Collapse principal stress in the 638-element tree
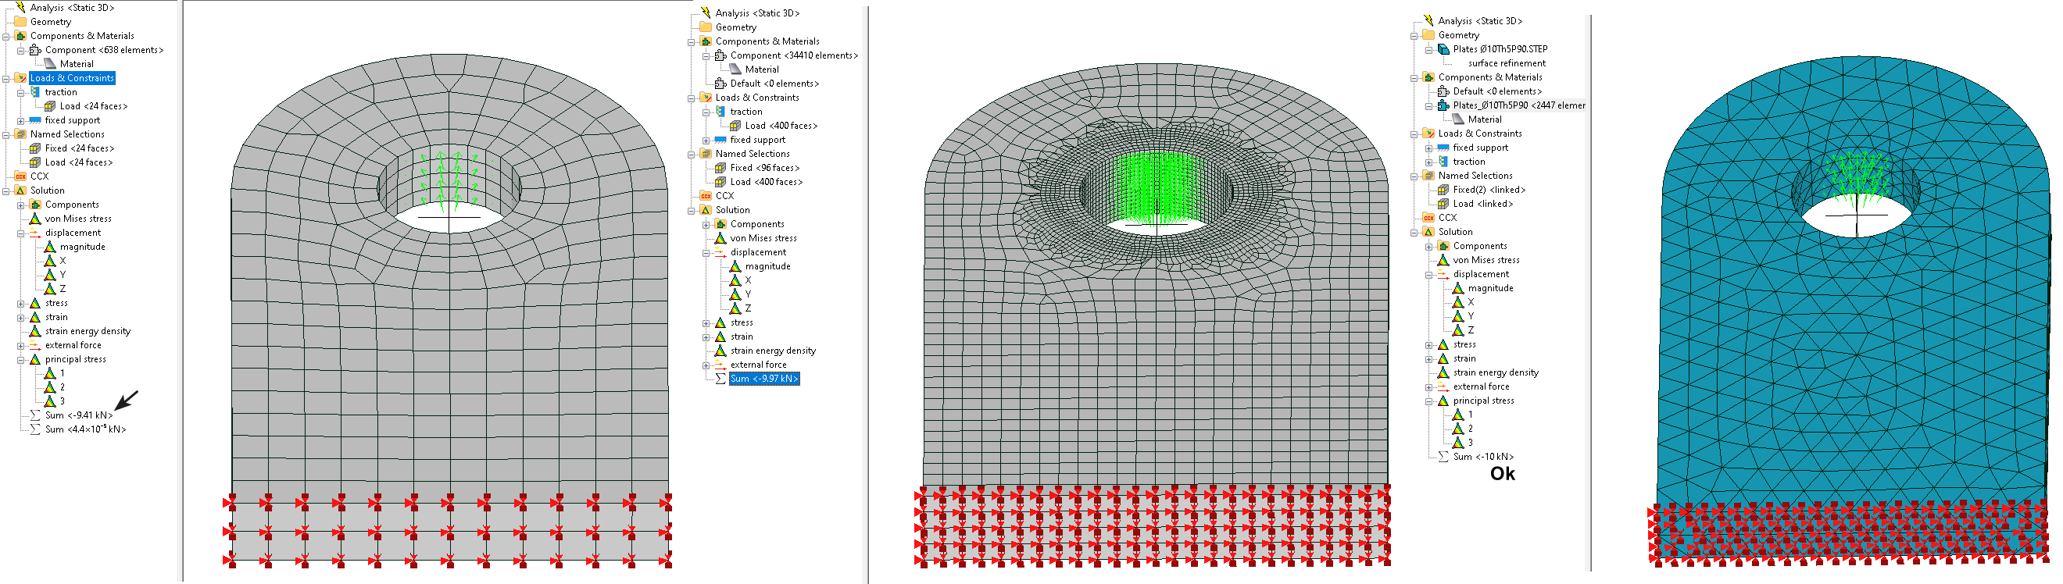 click(x=21, y=360)
